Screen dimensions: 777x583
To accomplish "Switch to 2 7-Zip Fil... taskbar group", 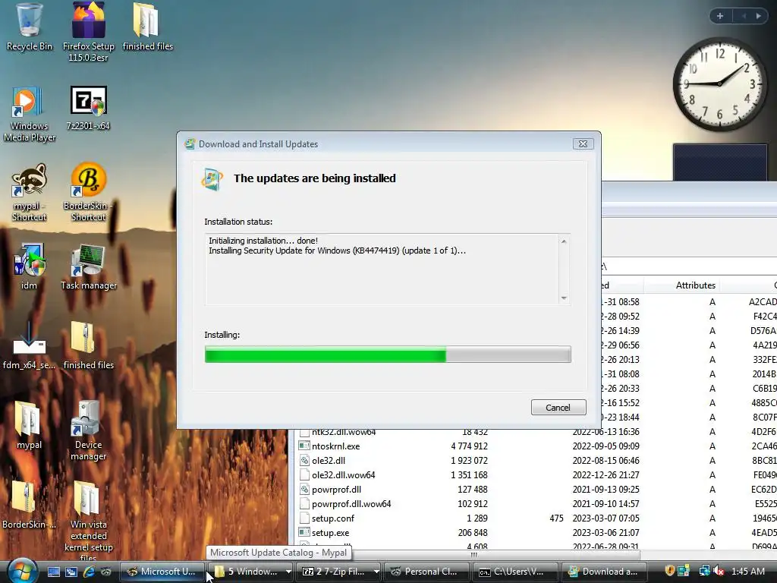I will point(334,572).
